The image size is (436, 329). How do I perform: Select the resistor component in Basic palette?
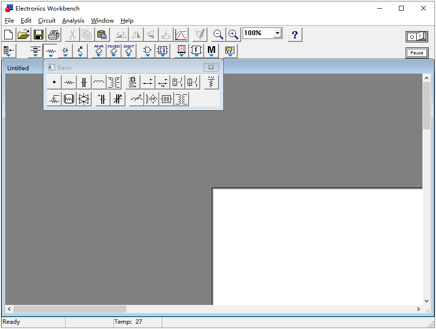pos(69,82)
